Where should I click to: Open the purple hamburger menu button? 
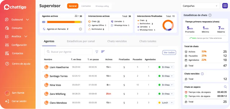(225, 6)
